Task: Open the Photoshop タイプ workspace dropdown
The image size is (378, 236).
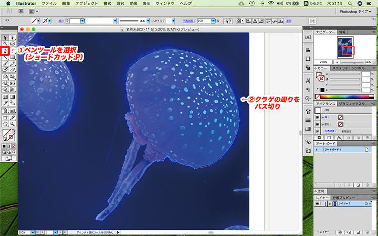Action: tap(357, 11)
